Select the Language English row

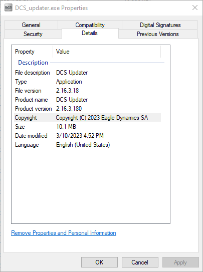pyautogui.click(x=87, y=145)
